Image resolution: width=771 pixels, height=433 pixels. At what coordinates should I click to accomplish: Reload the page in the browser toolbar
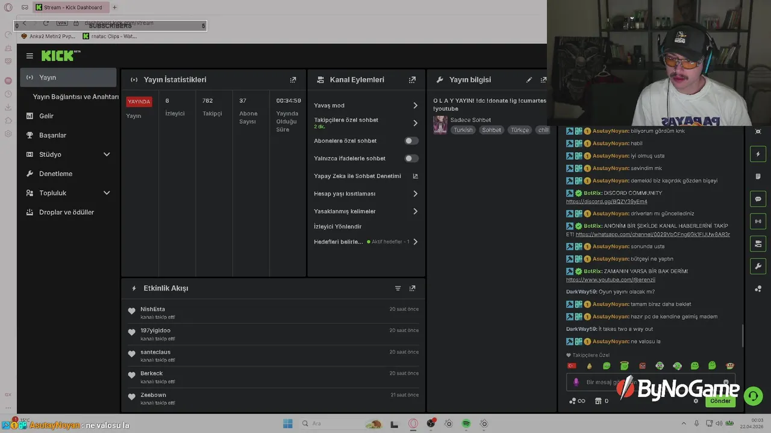tap(46, 23)
